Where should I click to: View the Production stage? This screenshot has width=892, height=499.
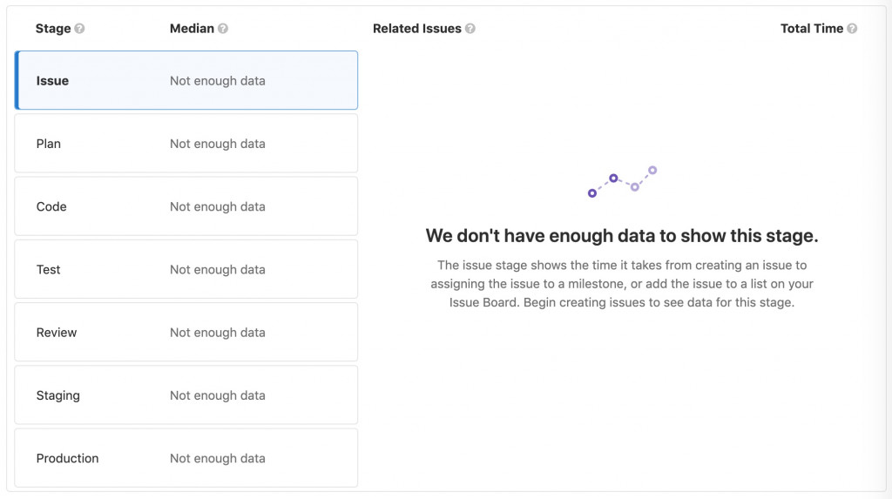(x=186, y=458)
